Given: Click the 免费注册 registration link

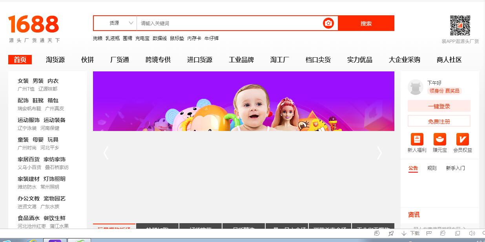Looking at the screenshot, I should [439, 121].
